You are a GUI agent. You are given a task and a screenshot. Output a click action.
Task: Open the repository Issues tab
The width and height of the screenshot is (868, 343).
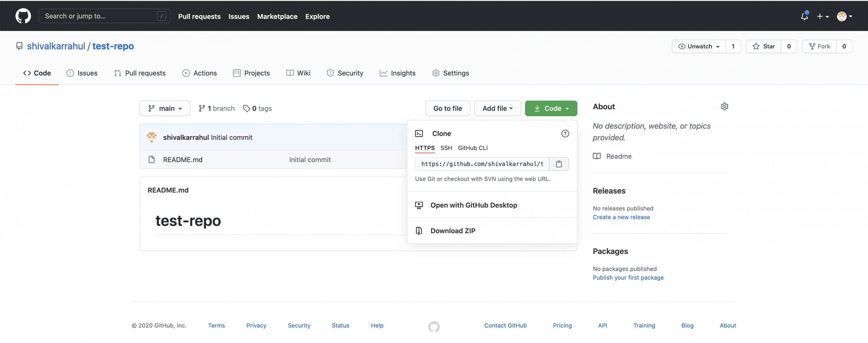[82, 73]
